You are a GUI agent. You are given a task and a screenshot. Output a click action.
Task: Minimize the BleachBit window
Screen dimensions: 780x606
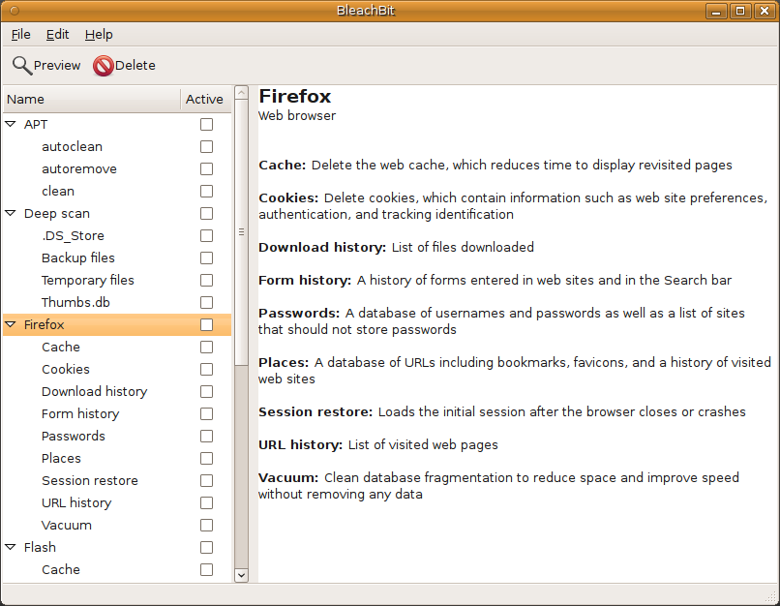click(x=716, y=11)
